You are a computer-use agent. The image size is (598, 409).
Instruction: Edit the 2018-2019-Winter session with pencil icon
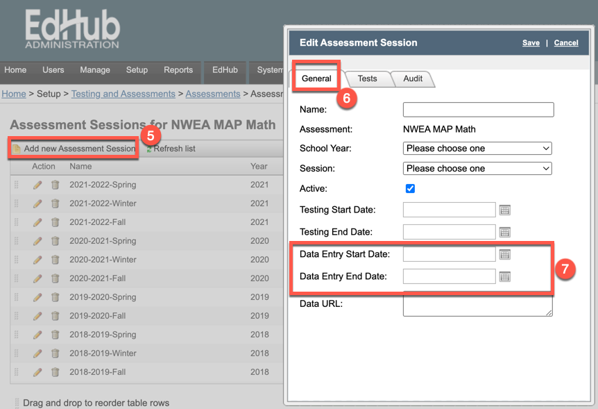(37, 353)
